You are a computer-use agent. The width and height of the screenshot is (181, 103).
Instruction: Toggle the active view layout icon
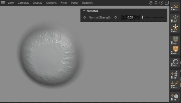click(167, 3)
